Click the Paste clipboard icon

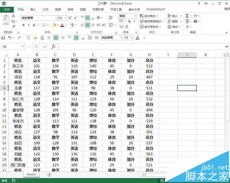click(6, 18)
